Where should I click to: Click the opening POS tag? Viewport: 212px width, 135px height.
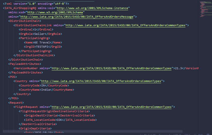coord(13,77)
